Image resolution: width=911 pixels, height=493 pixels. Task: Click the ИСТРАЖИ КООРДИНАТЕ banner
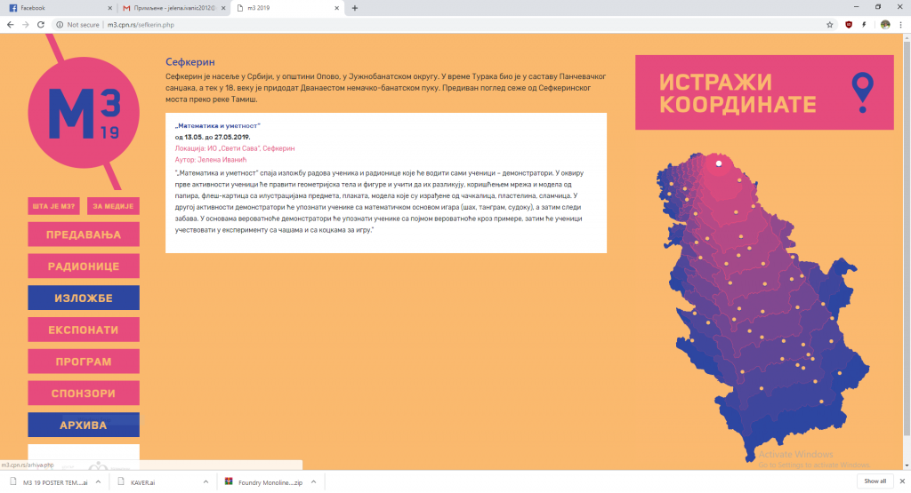click(x=763, y=93)
